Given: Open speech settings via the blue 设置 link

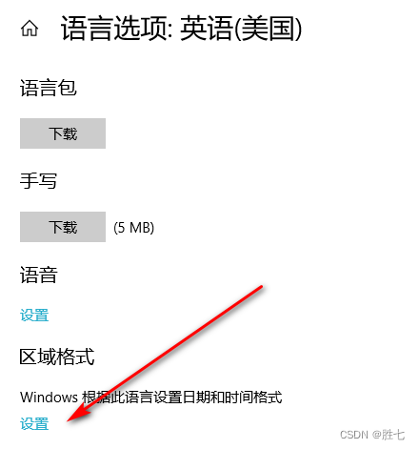Looking at the screenshot, I should [34, 316].
